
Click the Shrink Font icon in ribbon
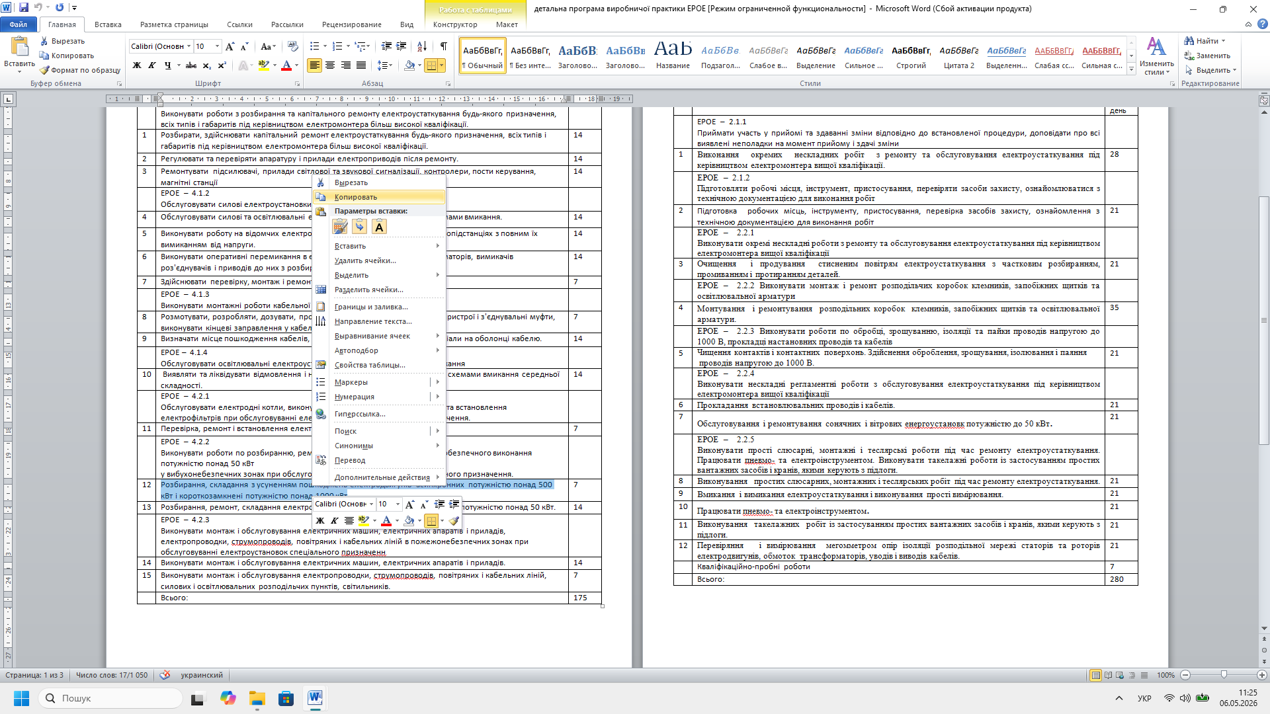click(244, 46)
